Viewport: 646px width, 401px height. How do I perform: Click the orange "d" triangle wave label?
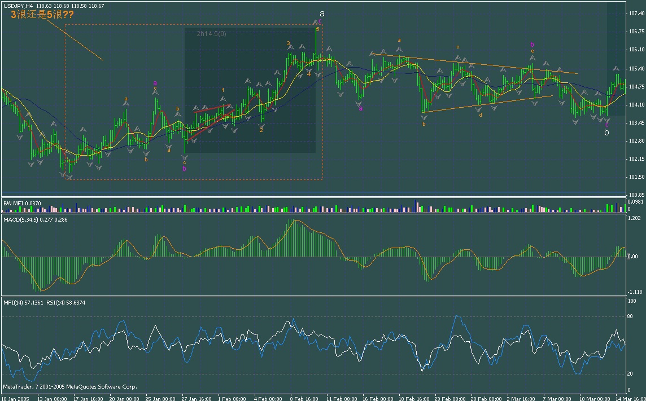(481, 115)
